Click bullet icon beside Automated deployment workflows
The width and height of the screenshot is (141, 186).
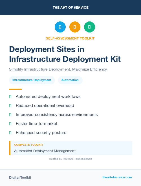(x=10, y=97)
